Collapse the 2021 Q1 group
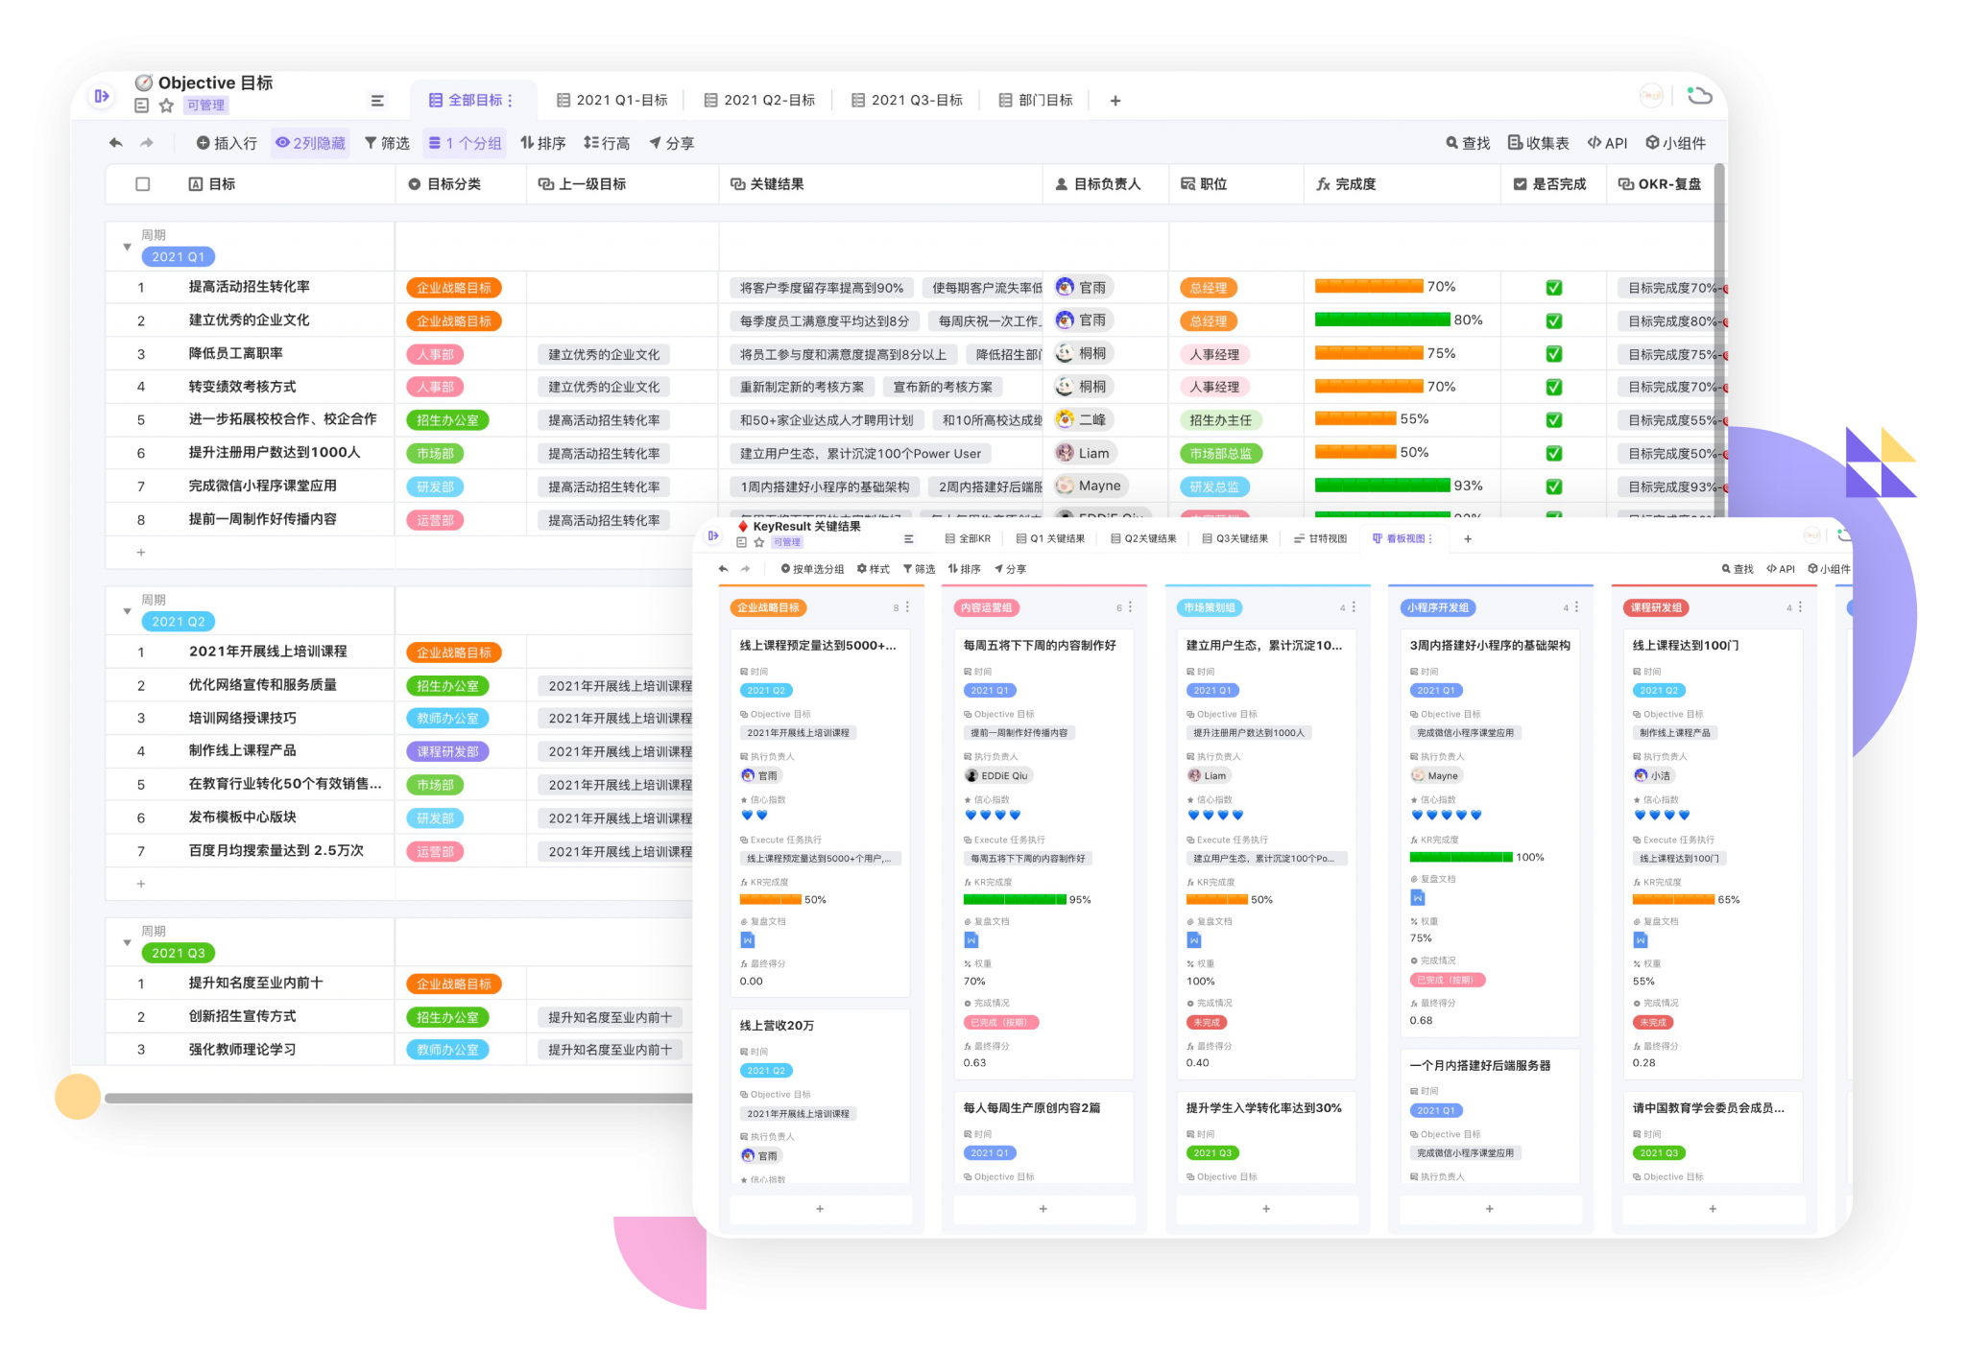The image size is (1966, 1351). tap(128, 248)
